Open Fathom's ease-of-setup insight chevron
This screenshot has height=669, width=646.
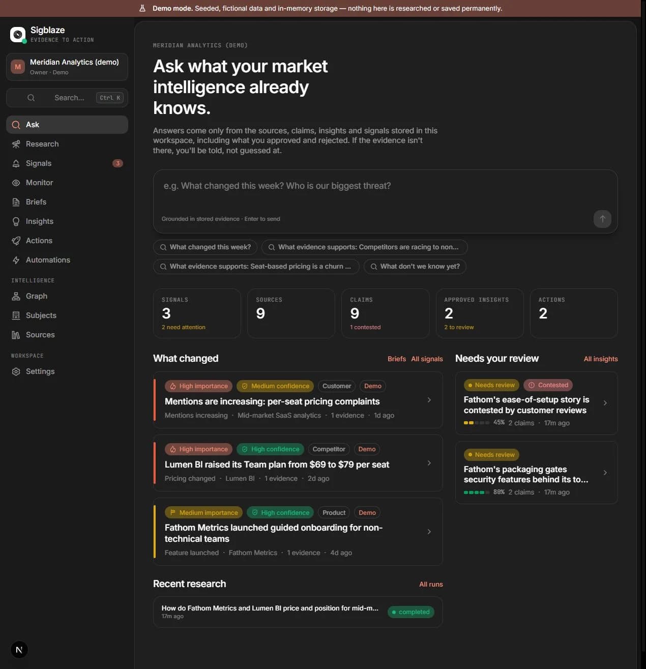[605, 403]
